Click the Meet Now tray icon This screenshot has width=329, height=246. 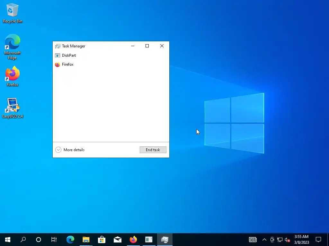272,240
